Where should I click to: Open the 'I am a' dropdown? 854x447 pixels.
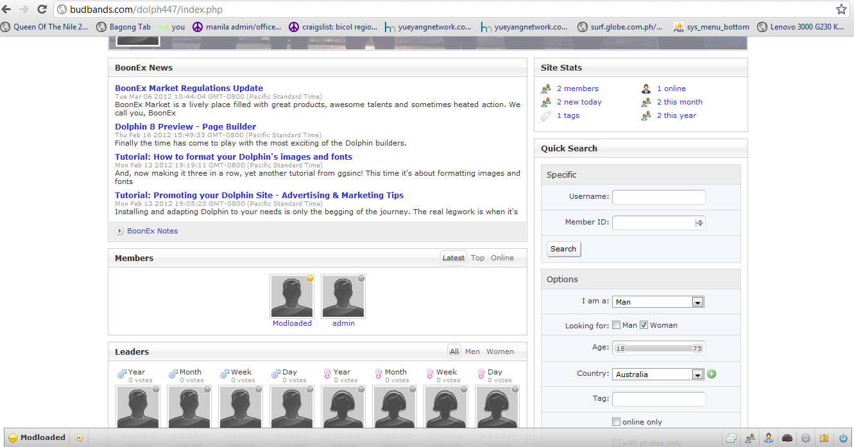658,302
